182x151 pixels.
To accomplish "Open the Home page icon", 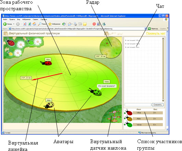I will coord(34,24).
